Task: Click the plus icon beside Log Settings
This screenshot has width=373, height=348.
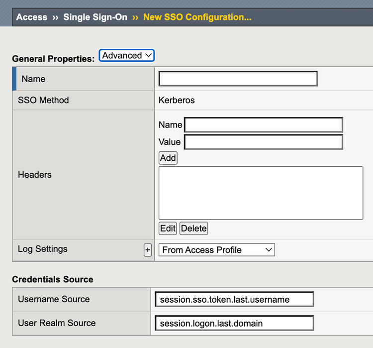Action: coord(147,250)
